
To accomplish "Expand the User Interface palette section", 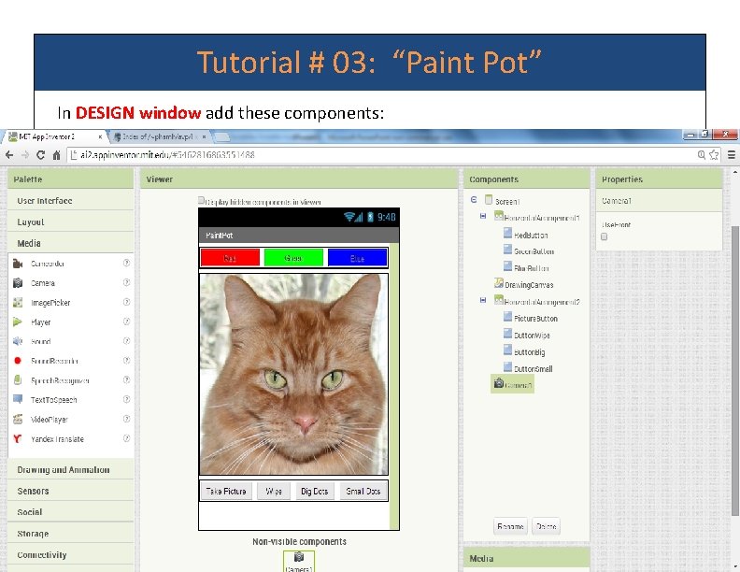I will pyautogui.click(x=71, y=201).
